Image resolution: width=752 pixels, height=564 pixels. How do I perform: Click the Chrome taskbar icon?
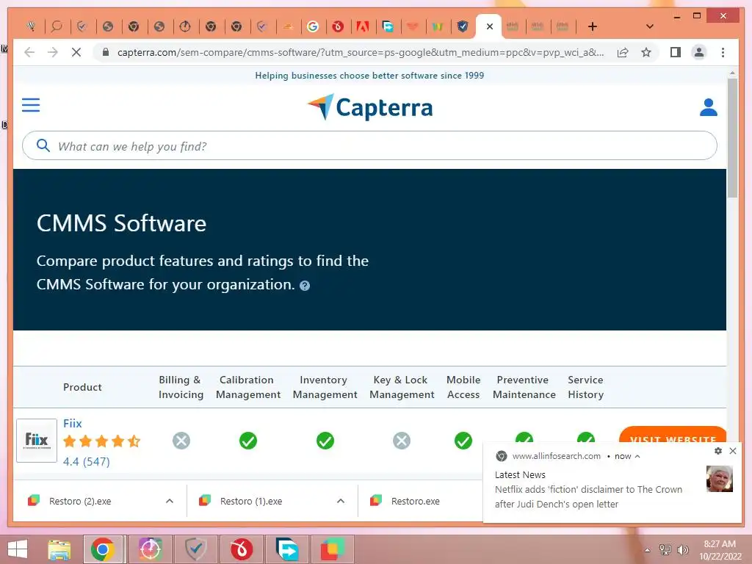coord(103,549)
